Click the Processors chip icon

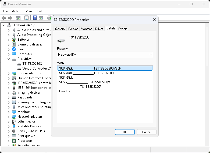14,141
